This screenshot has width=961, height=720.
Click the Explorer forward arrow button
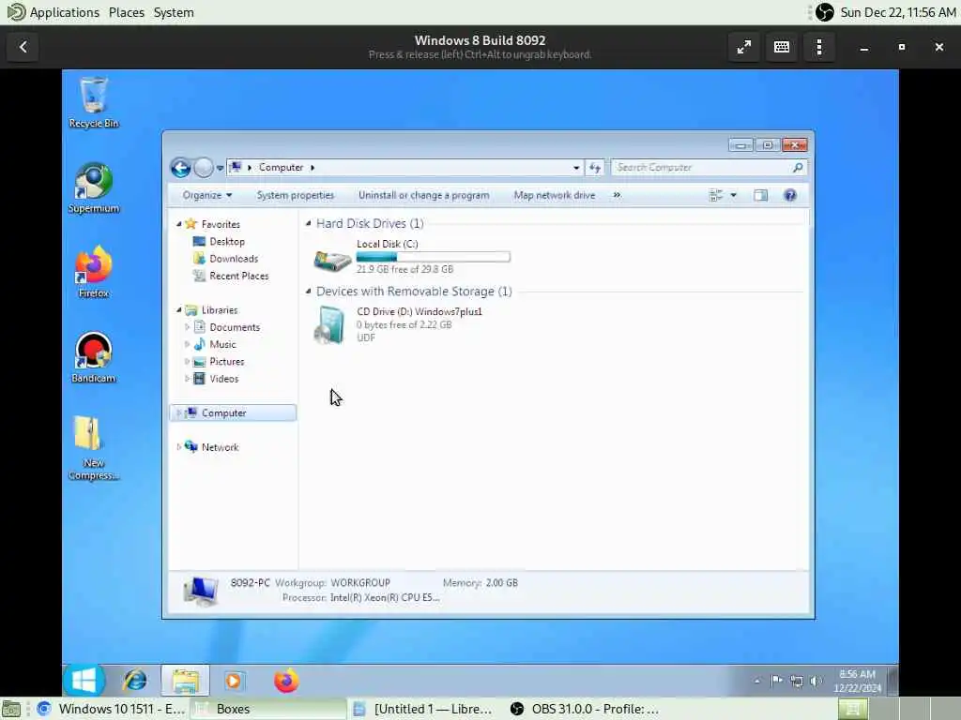tap(203, 167)
